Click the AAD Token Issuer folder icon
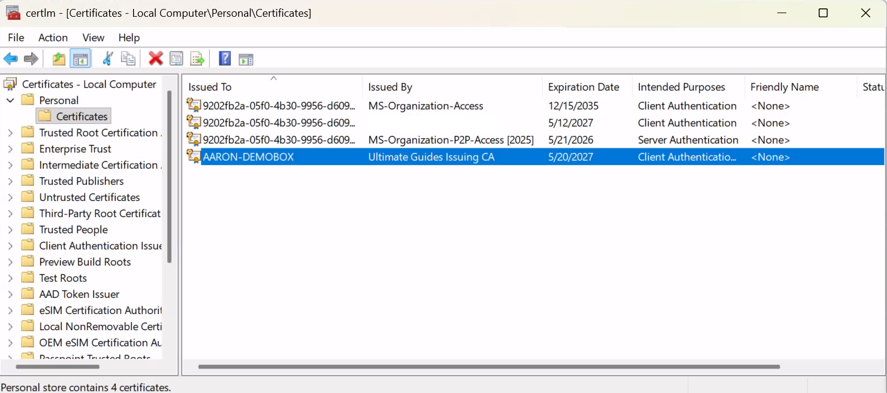This screenshot has height=393, width=887. click(x=28, y=294)
